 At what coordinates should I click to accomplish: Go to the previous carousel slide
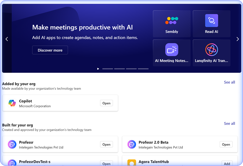pos(7,39)
